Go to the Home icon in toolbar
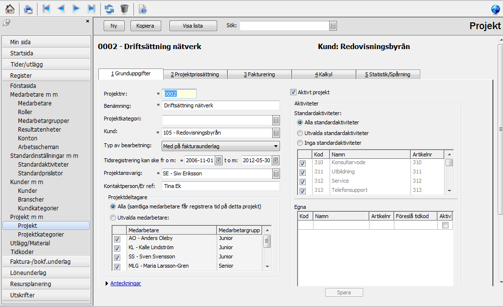The image size is (503, 307). [10, 9]
